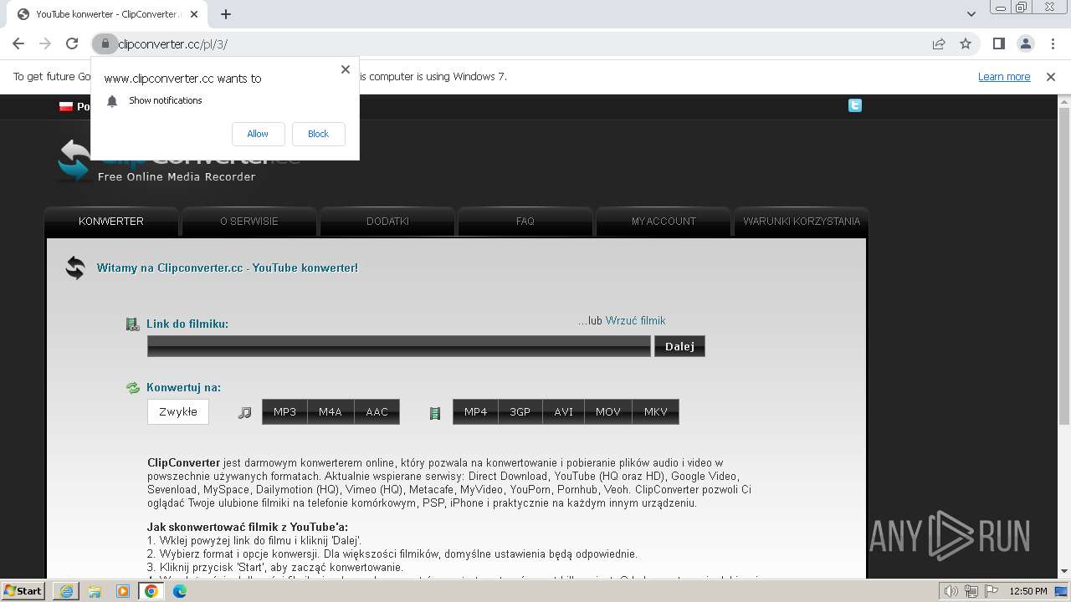Expand the tab search chevron
Image resolution: width=1071 pixels, height=602 pixels.
(971, 14)
